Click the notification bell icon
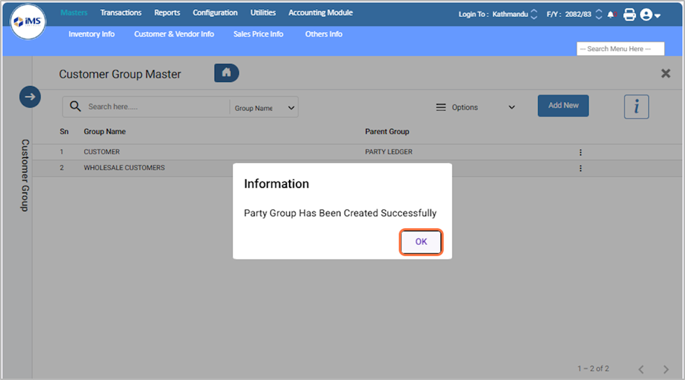 (x=612, y=15)
